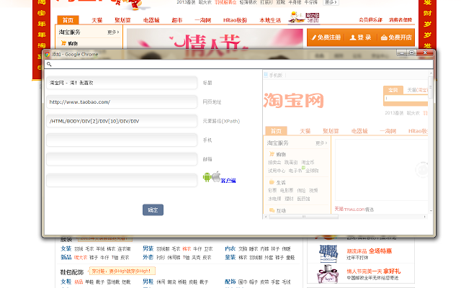The height and width of the screenshot is (288, 461).
Task: Select the 电器城 tab inside the preview pane
Action: coord(359,131)
